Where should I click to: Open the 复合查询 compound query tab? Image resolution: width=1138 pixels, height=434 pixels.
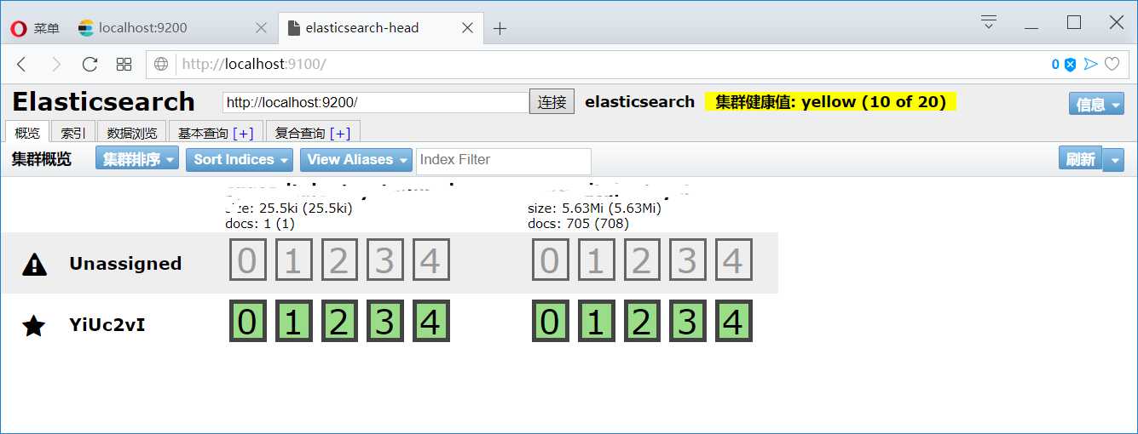pyautogui.click(x=299, y=134)
